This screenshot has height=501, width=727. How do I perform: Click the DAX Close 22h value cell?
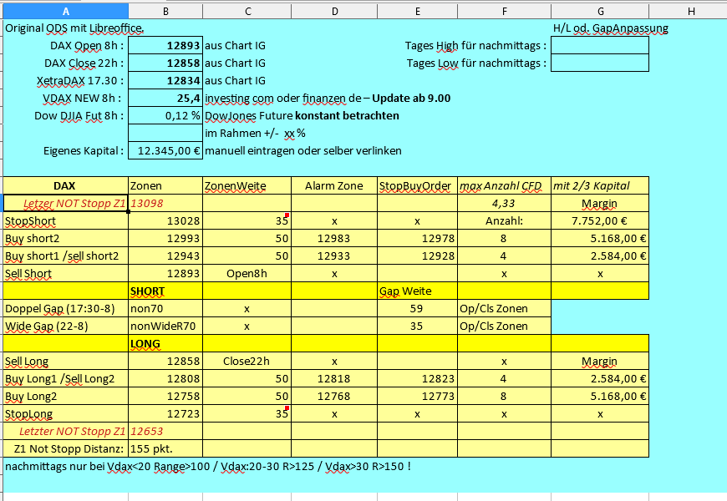pyautogui.click(x=165, y=63)
